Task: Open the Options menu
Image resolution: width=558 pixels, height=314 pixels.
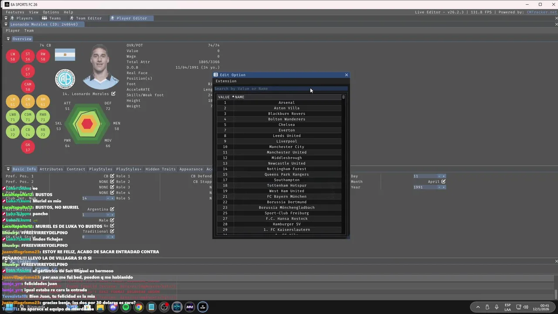Action: pos(51,12)
